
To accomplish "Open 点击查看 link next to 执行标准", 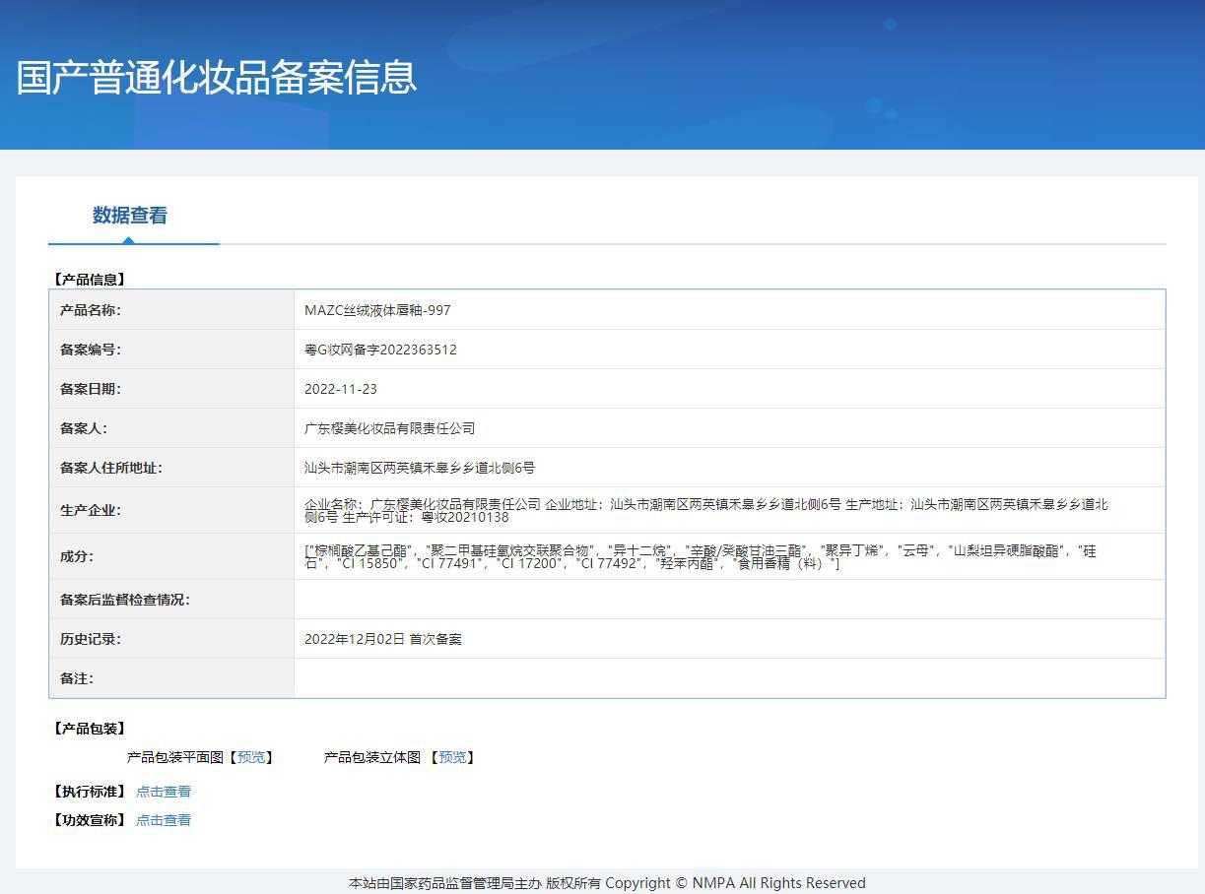I will click(x=164, y=792).
